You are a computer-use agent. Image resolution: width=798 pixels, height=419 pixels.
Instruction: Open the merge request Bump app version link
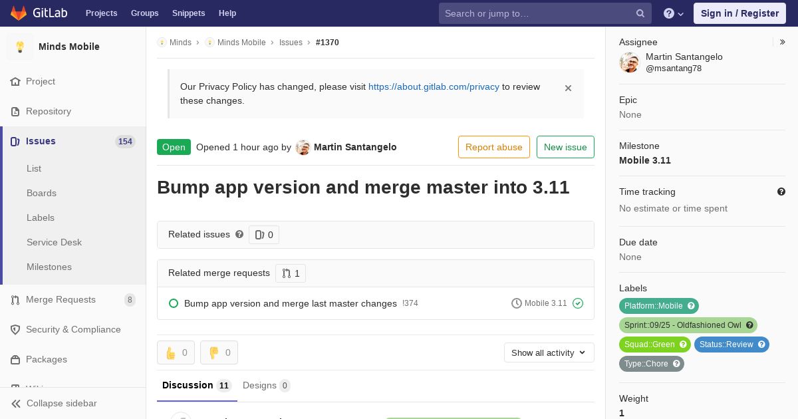tap(291, 303)
